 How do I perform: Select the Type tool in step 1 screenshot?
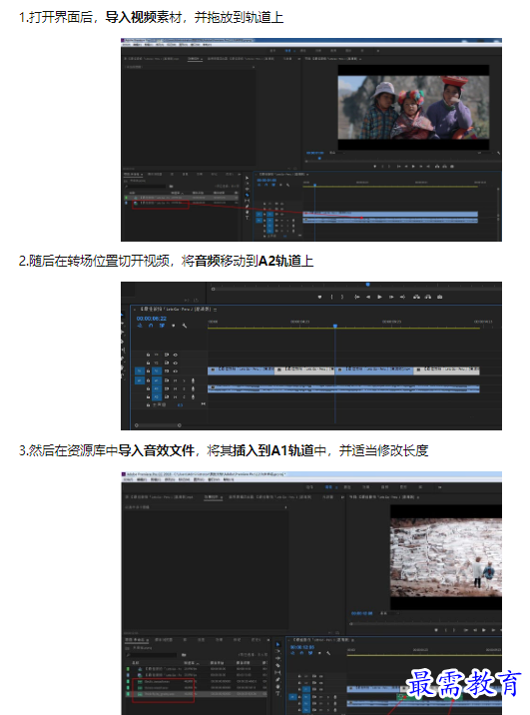pyautogui.click(x=247, y=218)
